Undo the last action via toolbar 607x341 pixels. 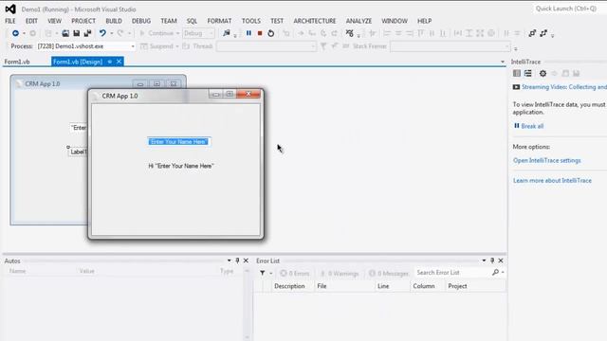(x=102, y=33)
